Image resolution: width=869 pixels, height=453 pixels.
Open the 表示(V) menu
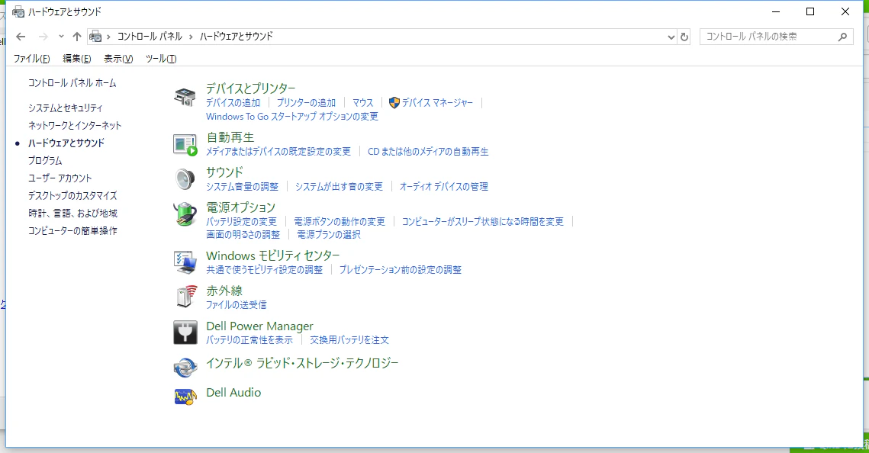click(118, 59)
